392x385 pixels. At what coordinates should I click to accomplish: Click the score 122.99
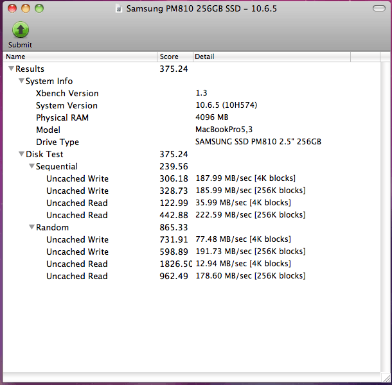(174, 203)
